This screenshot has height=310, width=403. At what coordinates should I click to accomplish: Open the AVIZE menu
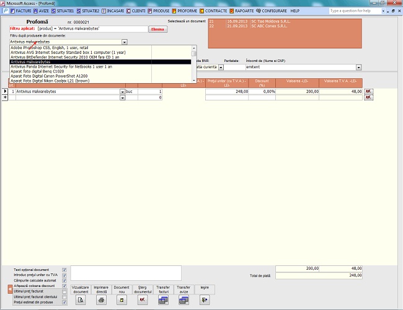[x=41, y=11]
